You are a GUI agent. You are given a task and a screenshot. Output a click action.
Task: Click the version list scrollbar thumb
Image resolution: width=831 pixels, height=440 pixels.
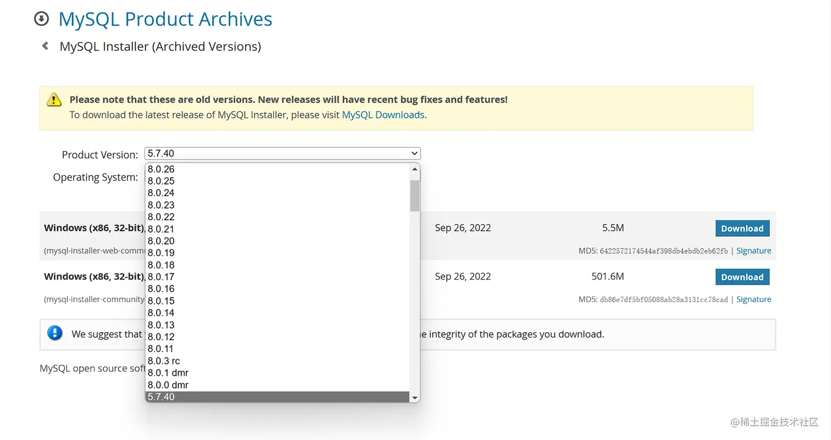click(x=415, y=196)
